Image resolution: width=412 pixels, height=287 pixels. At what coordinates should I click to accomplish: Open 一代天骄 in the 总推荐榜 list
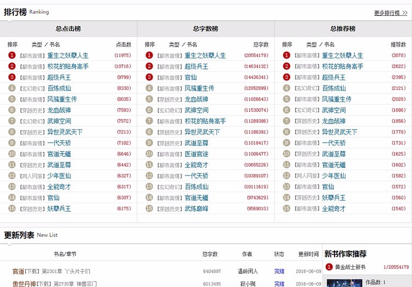point(334,143)
